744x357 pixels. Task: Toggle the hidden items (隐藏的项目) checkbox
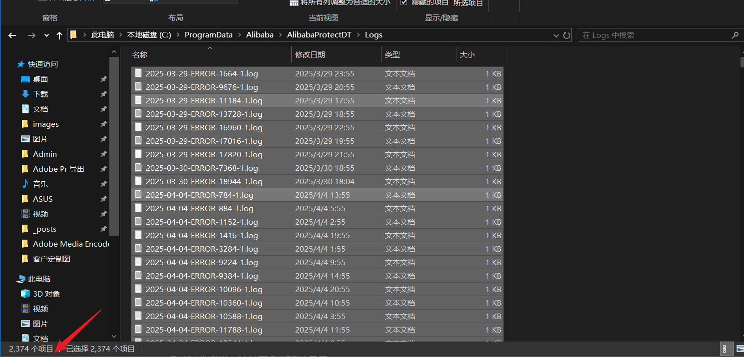(x=404, y=3)
